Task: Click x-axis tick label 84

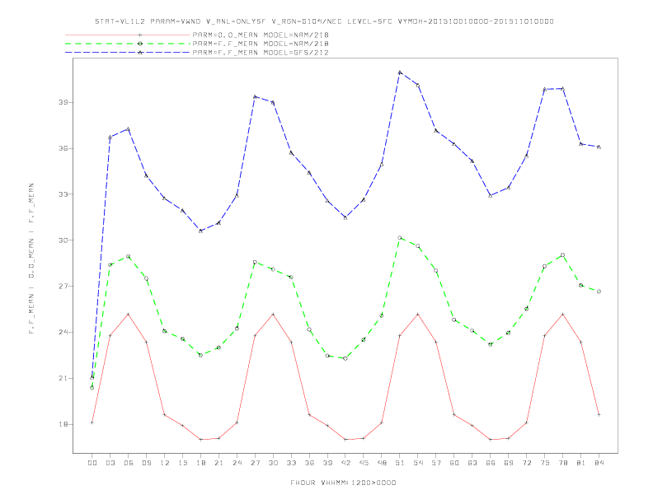Action: (599, 463)
